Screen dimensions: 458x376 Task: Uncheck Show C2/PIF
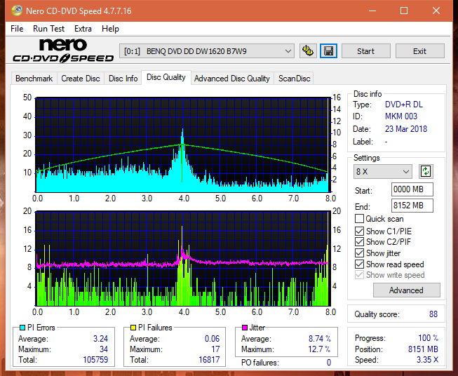tap(359, 242)
